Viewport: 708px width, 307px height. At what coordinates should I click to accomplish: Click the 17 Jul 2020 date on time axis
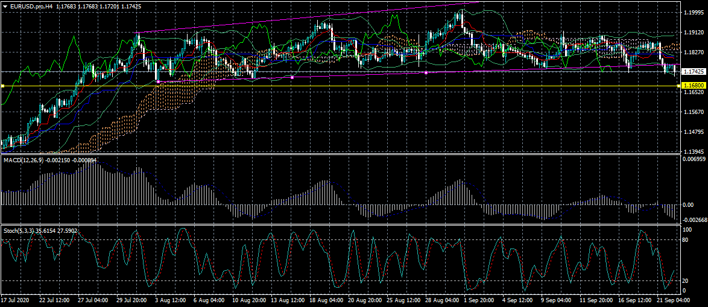[15, 300]
